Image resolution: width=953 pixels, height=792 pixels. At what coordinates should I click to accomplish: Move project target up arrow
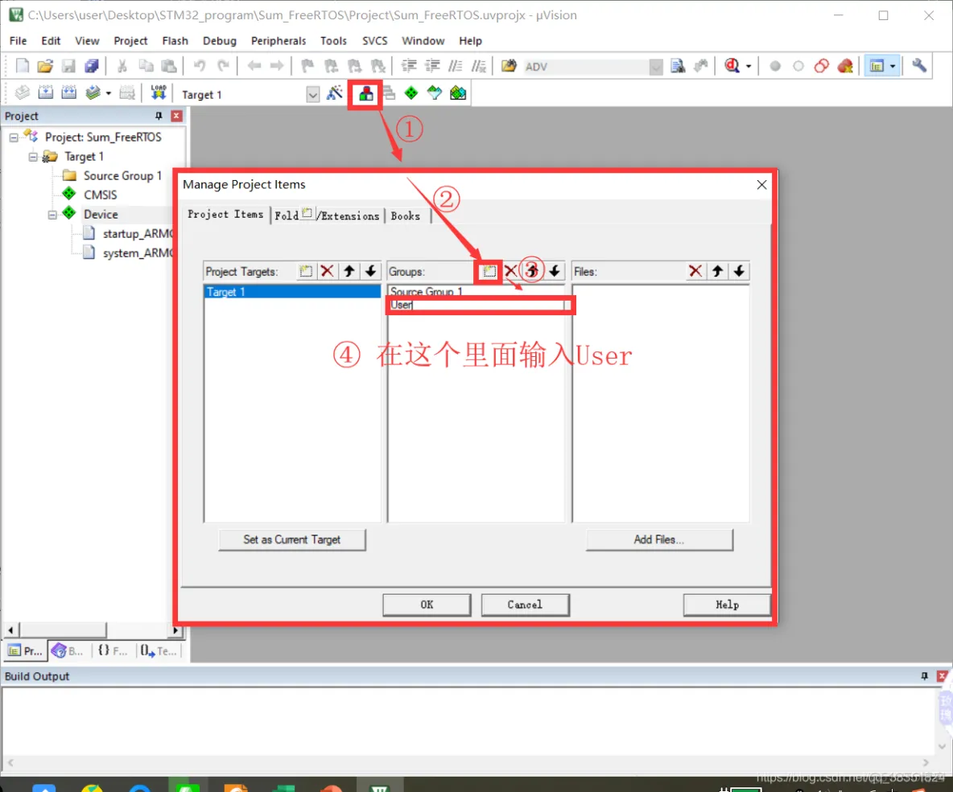pos(349,271)
